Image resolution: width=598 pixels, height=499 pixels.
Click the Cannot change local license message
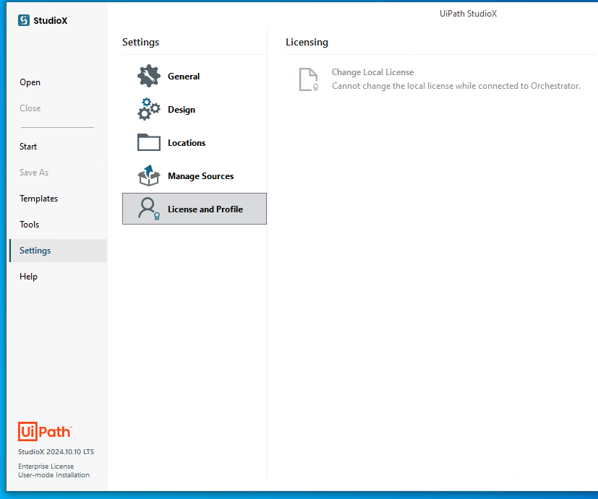[x=456, y=86]
